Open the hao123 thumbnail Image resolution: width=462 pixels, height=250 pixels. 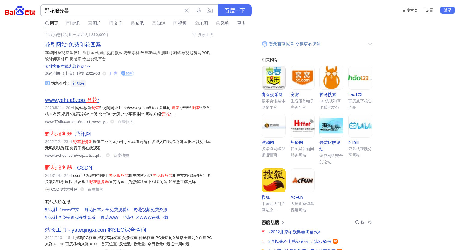click(360, 78)
